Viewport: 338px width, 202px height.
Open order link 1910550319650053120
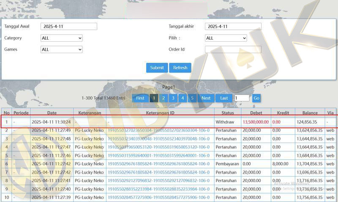(x=159, y=147)
